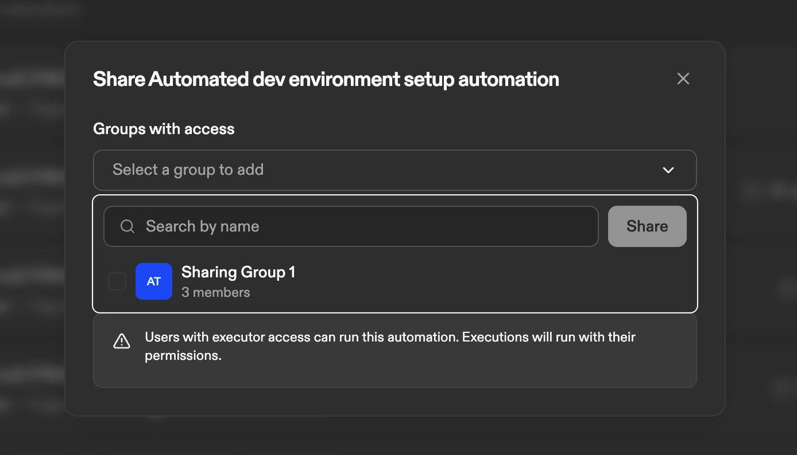Click empty area below the warning text
This screenshot has width=797, height=455.
pos(394,375)
